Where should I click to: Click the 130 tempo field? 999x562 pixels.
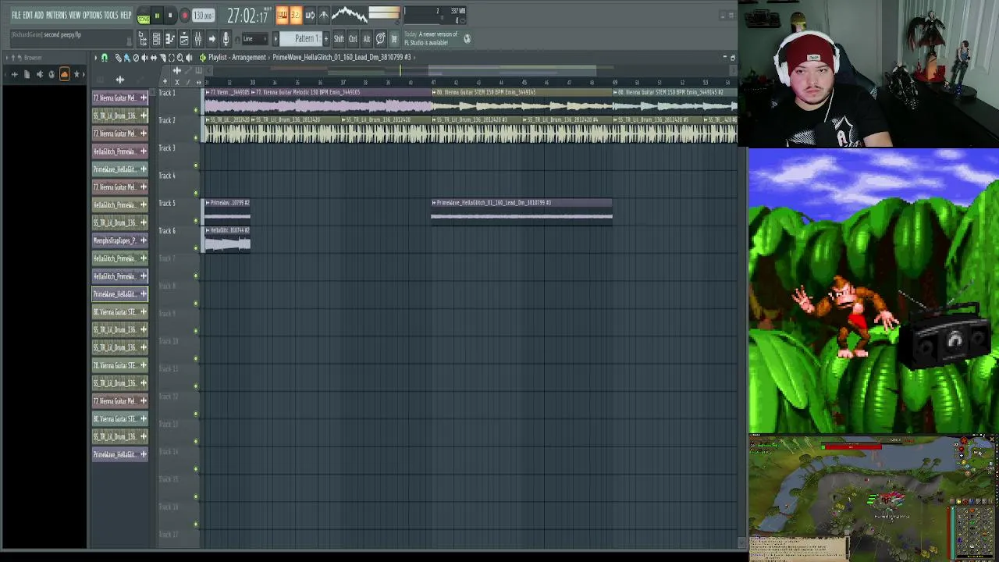pos(203,16)
